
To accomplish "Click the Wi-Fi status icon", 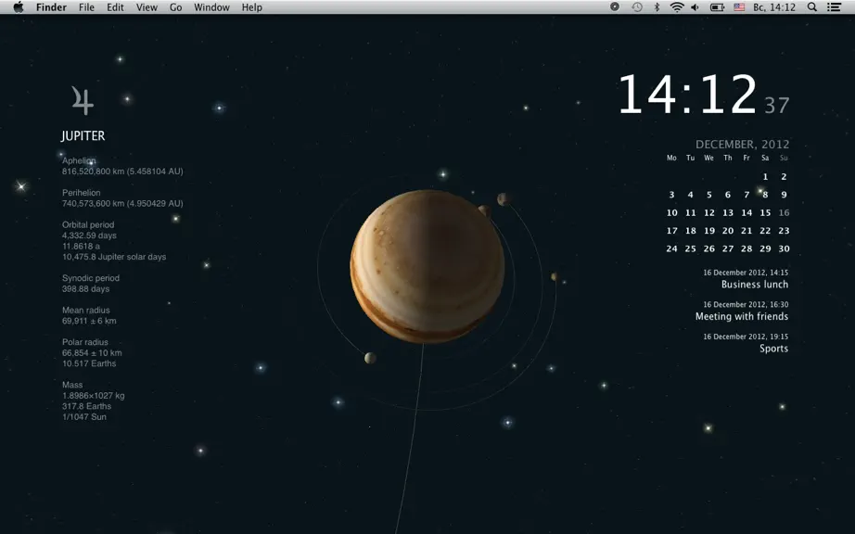I will tap(677, 7).
